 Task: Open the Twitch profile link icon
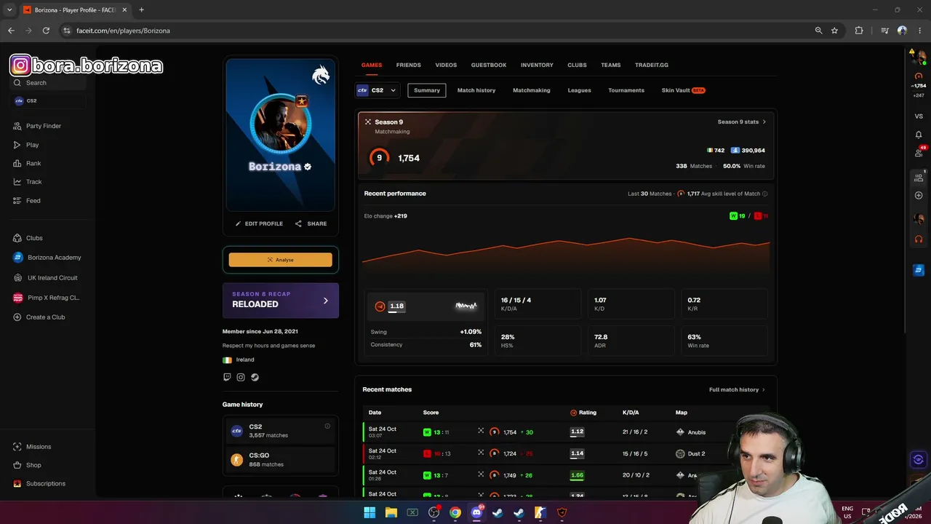pos(227,377)
